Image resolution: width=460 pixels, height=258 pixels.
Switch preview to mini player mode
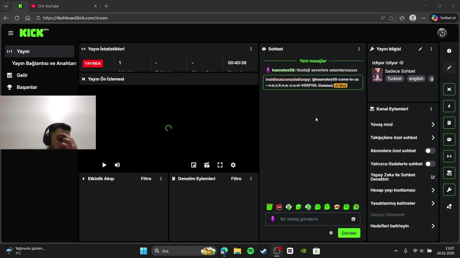194,165
